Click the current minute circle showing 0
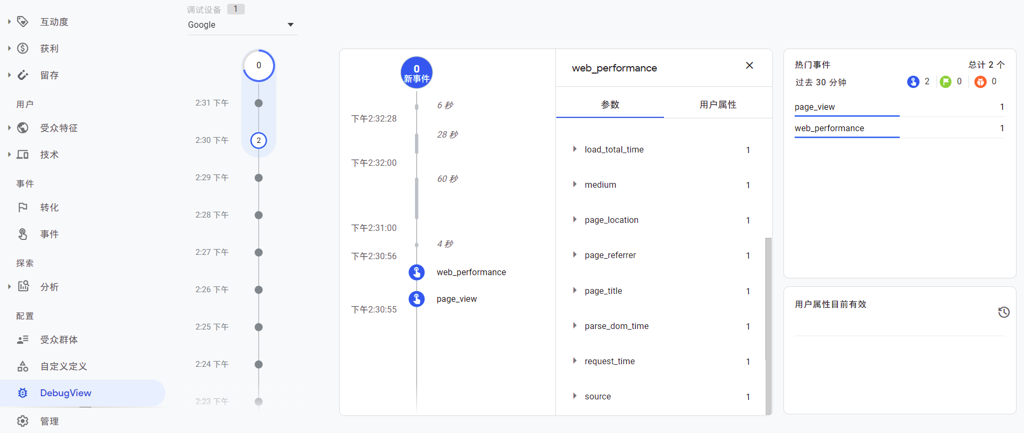Viewport: 1024px width, 433px height. 259,66
